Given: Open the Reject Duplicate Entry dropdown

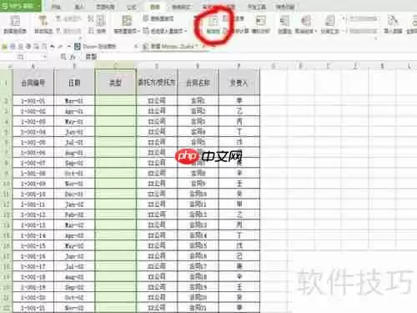Looking at the screenshot, I should 165,31.
